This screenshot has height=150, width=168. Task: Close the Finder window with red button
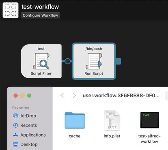(x=16, y=96)
